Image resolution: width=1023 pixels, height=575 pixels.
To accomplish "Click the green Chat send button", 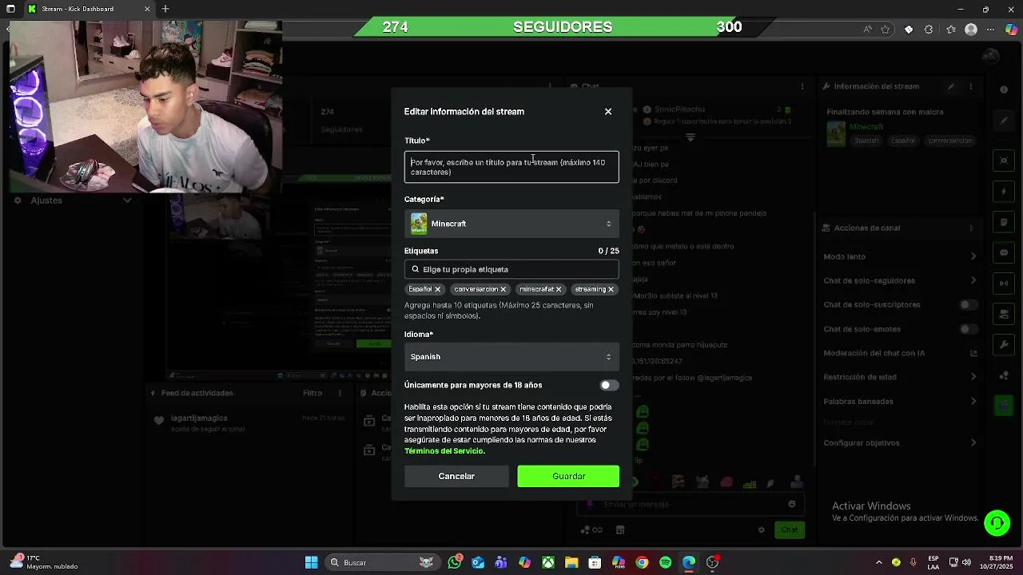I will (790, 529).
